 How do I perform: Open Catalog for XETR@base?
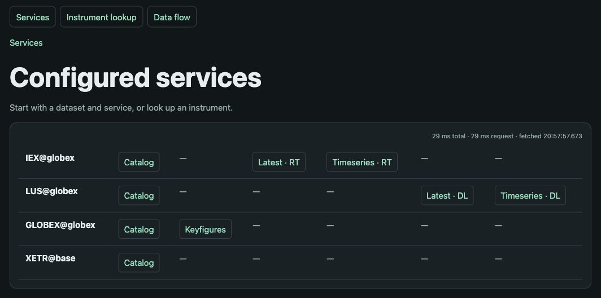click(139, 263)
